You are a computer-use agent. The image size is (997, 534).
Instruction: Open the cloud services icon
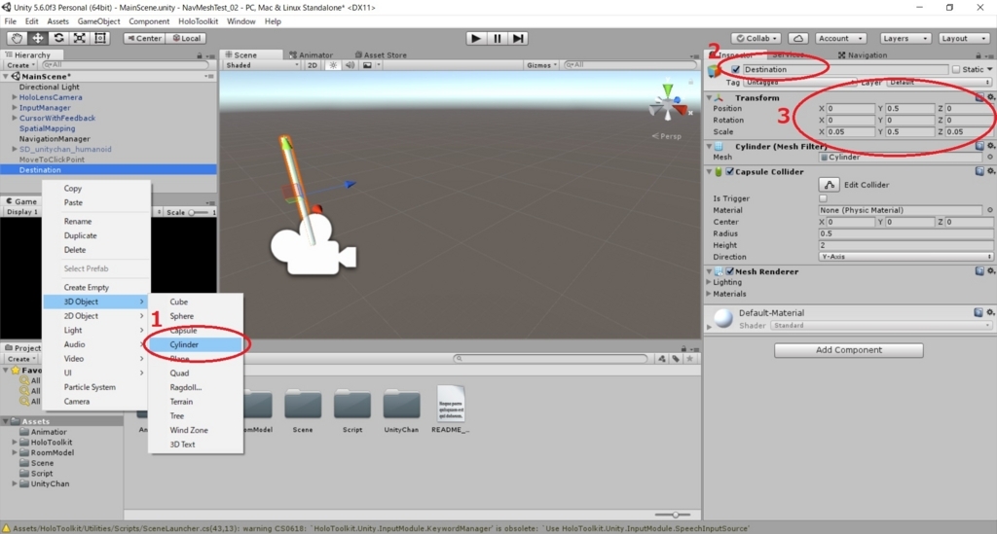pyautogui.click(x=798, y=38)
